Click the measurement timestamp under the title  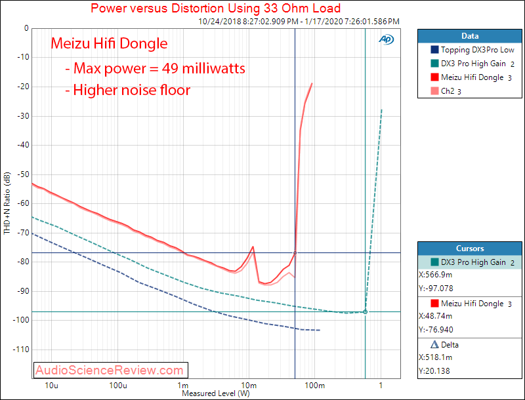(x=299, y=22)
